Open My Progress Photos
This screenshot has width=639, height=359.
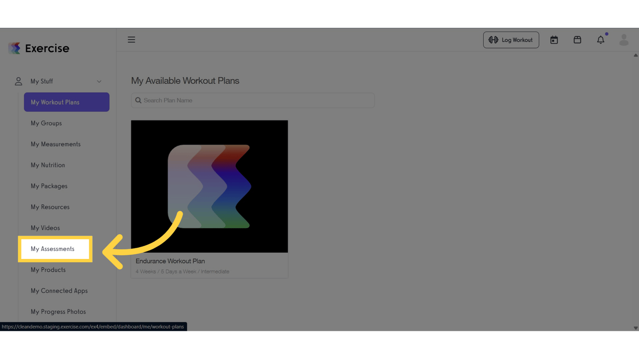(x=58, y=311)
